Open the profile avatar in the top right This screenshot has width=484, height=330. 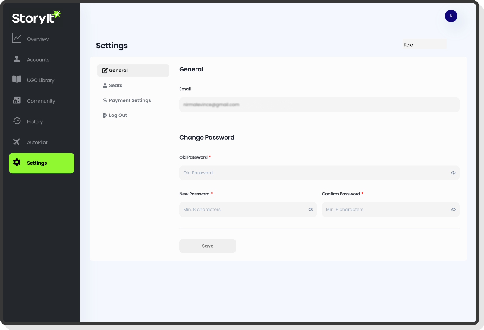pos(451,16)
